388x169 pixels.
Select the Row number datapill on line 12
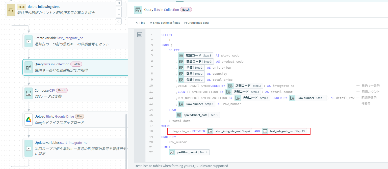[x=308, y=98]
